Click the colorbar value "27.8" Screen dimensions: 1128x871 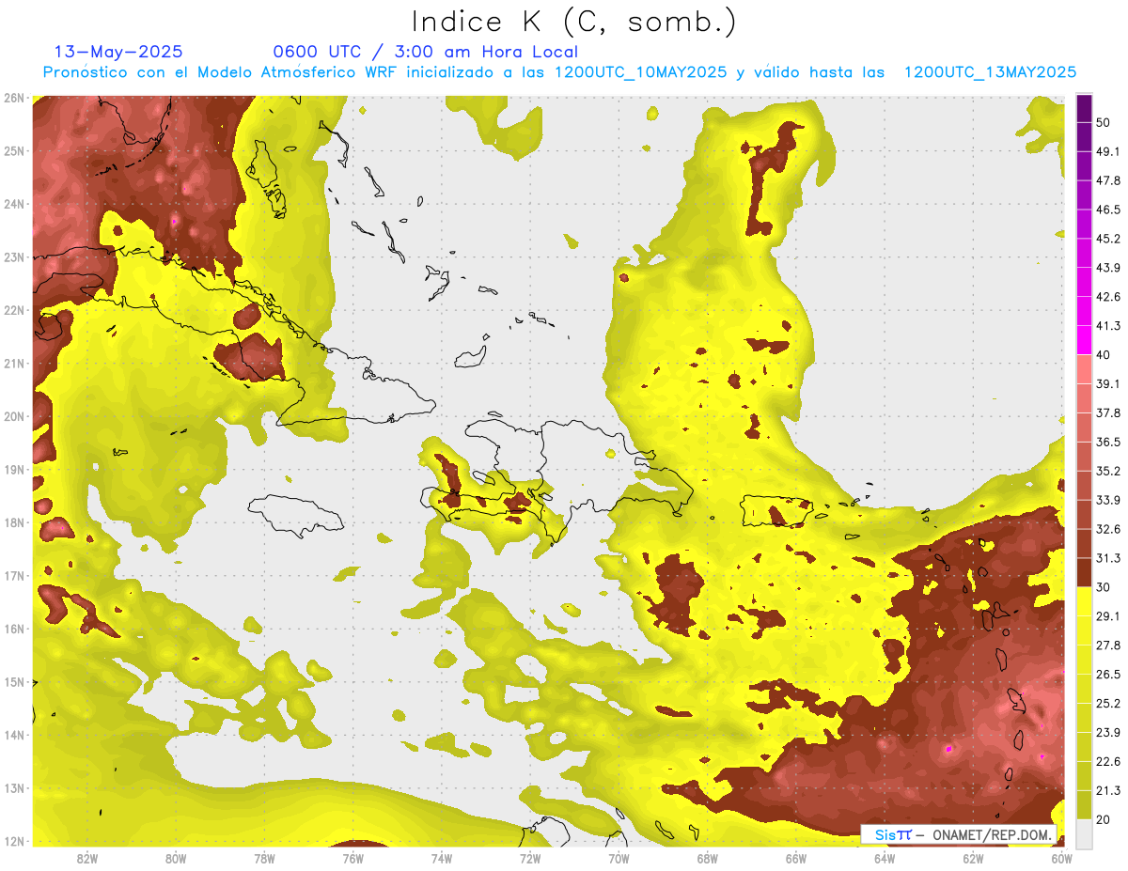tap(1109, 645)
